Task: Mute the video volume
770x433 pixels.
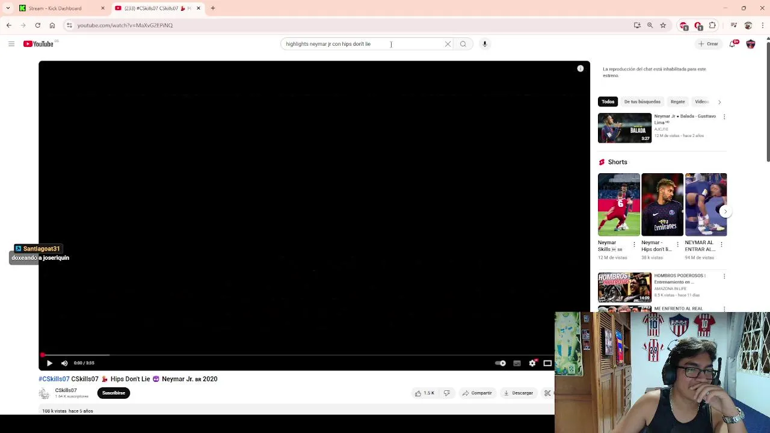Action: [64, 363]
